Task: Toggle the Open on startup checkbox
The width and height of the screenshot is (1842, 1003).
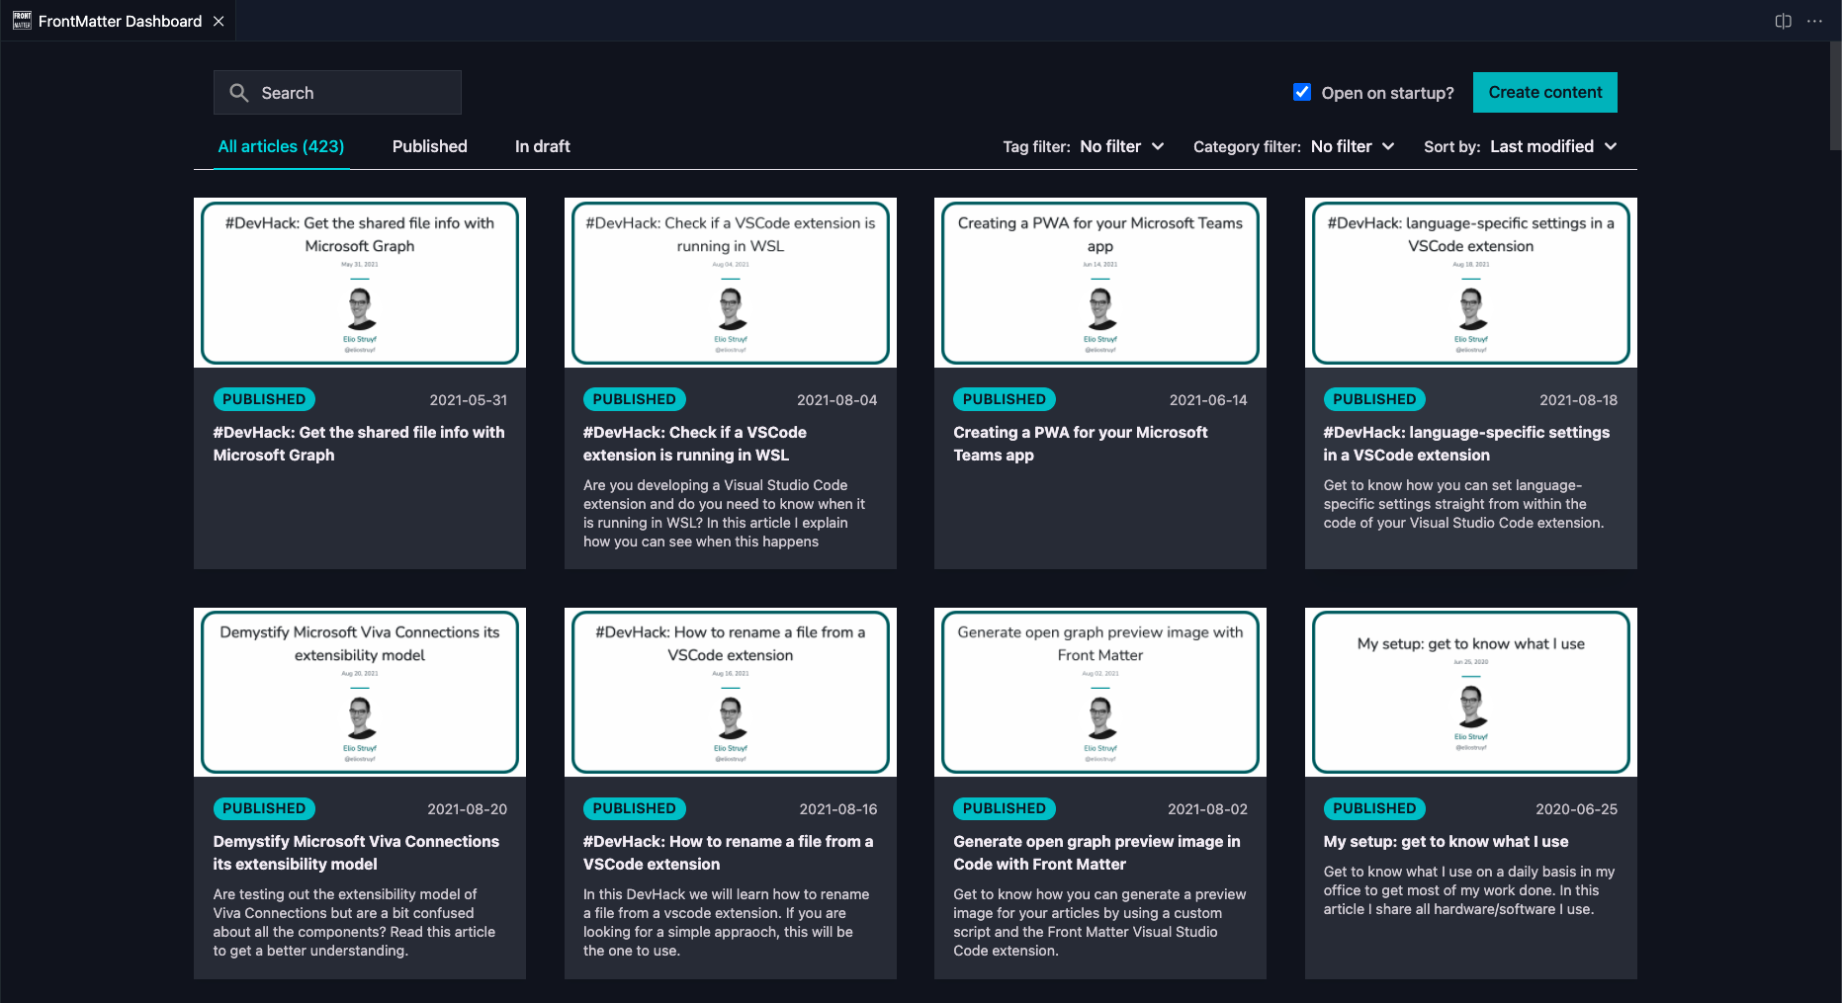Action: coord(1302,92)
